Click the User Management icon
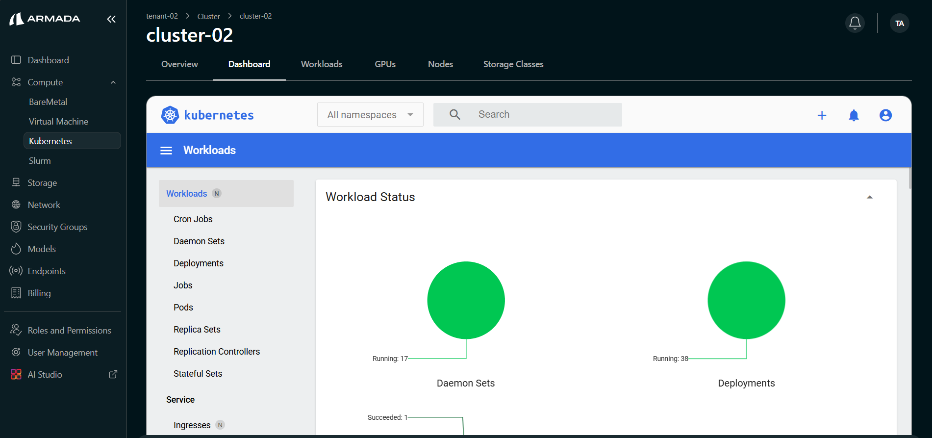The width and height of the screenshot is (932, 438). tap(16, 352)
